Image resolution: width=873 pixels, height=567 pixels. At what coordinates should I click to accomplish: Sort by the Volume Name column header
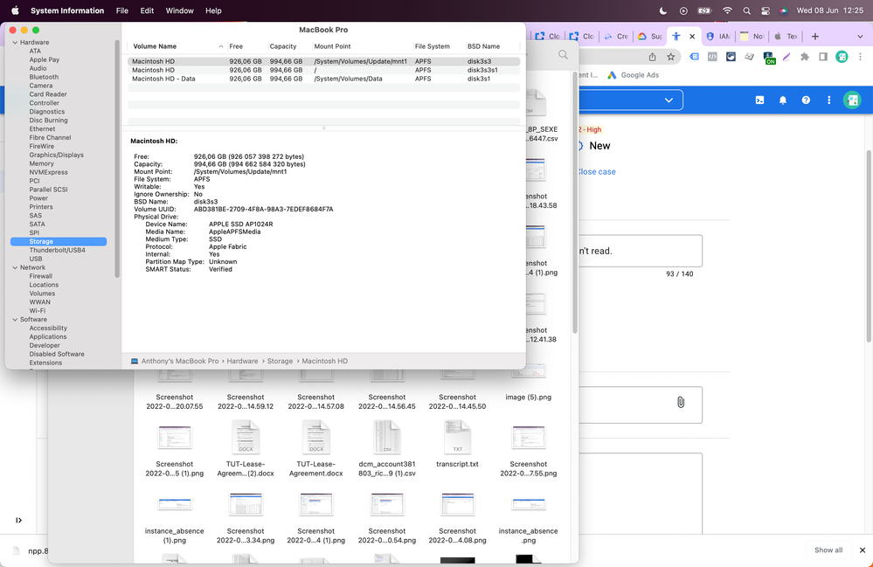tap(177, 46)
